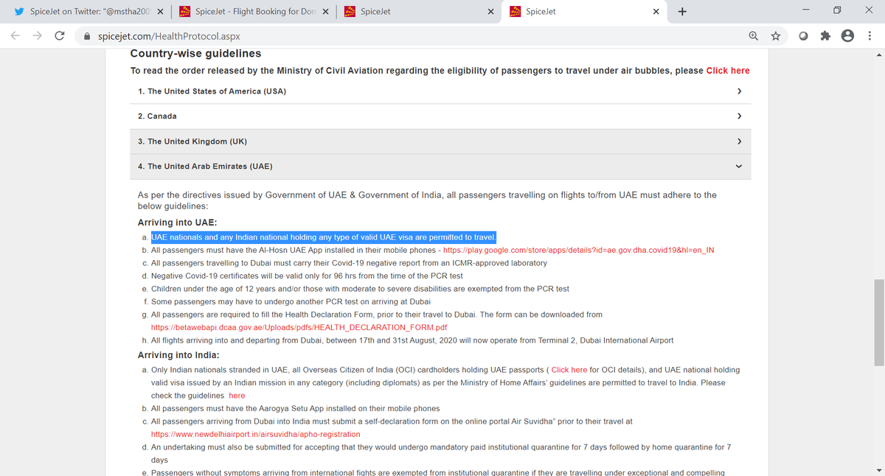885x476 pixels.
Task: Open the Health Declaration Form PDF link
Action: click(x=299, y=327)
